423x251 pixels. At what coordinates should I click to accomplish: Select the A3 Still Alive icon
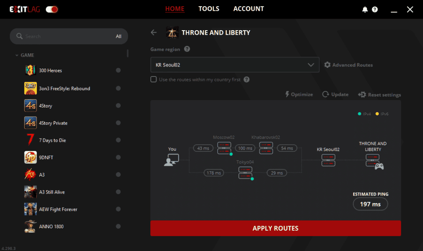click(31, 192)
